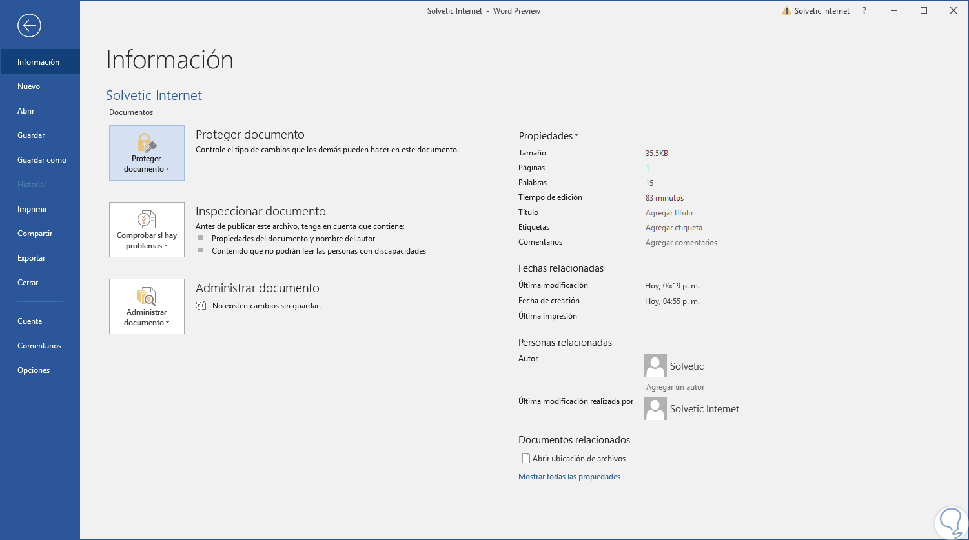Click the Personas relacionadas heading

[x=565, y=343]
